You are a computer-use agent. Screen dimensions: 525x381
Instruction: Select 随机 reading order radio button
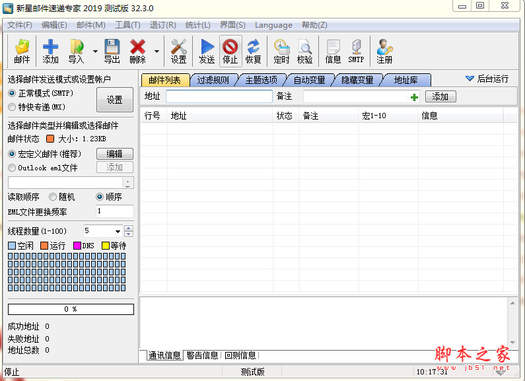click(53, 197)
